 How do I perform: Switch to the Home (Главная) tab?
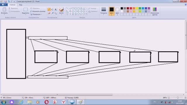(x=12, y=5)
